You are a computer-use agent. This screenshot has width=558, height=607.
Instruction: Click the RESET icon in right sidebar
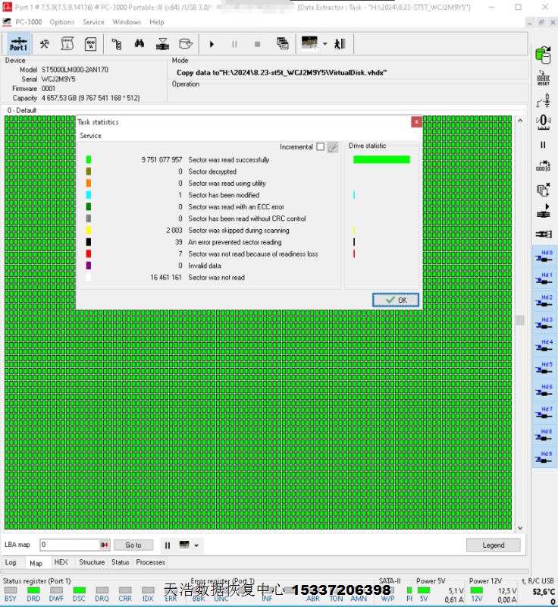(x=543, y=77)
